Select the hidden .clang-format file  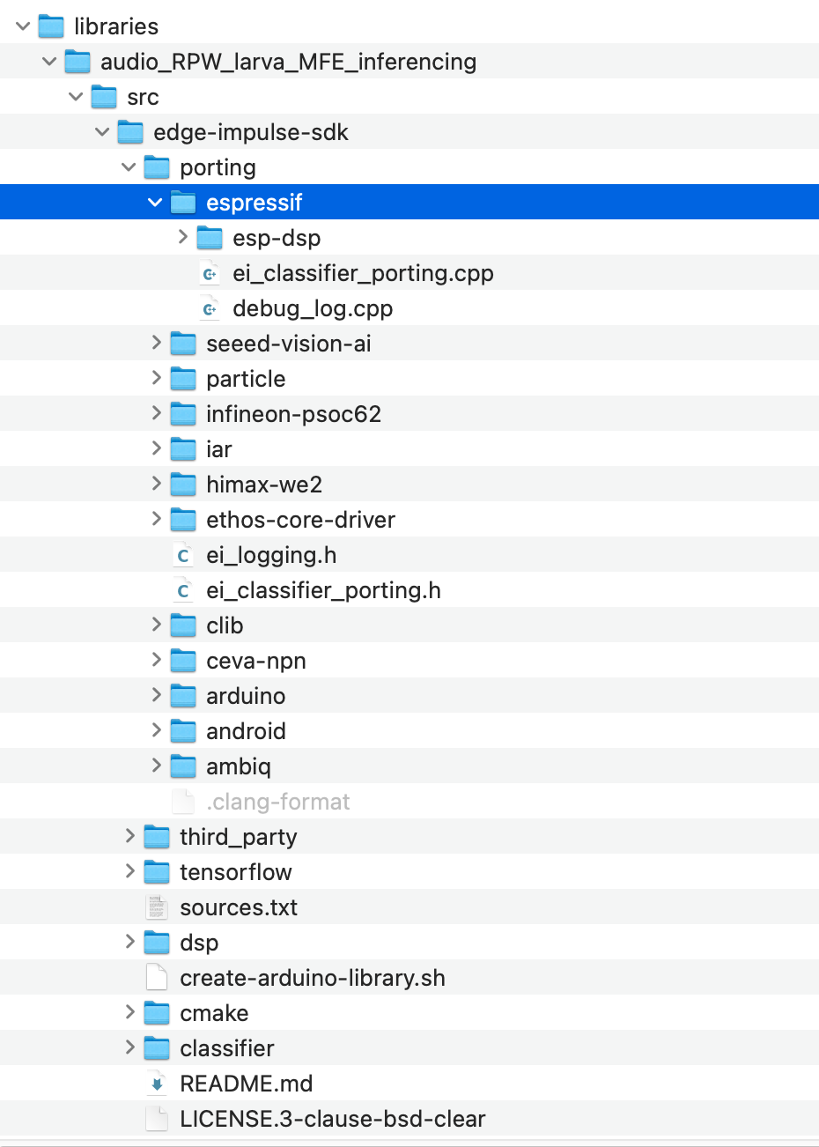click(x=278, y=802)
